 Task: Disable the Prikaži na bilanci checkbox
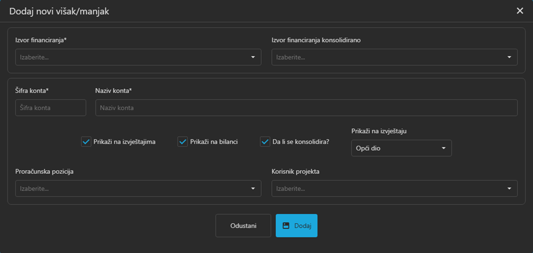click(x=183, y=142)
